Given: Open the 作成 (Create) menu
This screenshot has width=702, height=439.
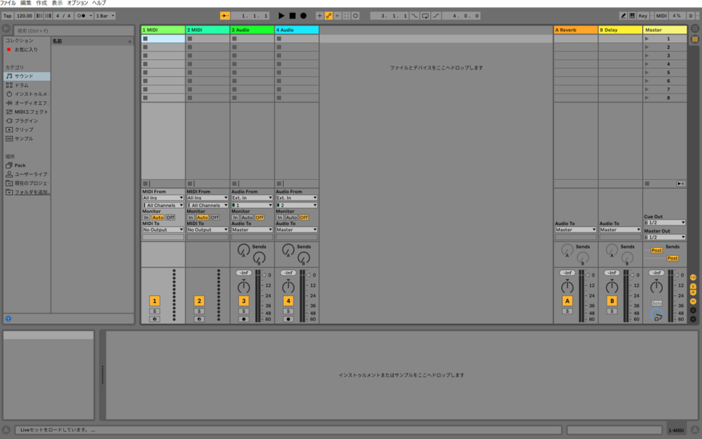Looking at the screenshot, I should [x=41, y=3].
